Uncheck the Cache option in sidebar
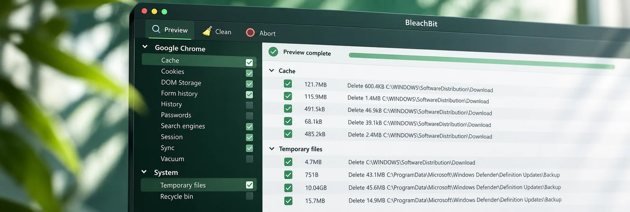 pos(249,62)
